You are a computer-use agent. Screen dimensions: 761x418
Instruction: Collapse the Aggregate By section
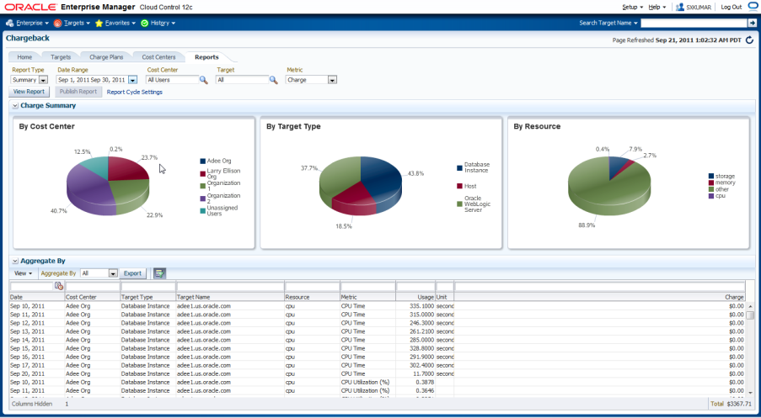pyautogui.click(x=15, y=261)
